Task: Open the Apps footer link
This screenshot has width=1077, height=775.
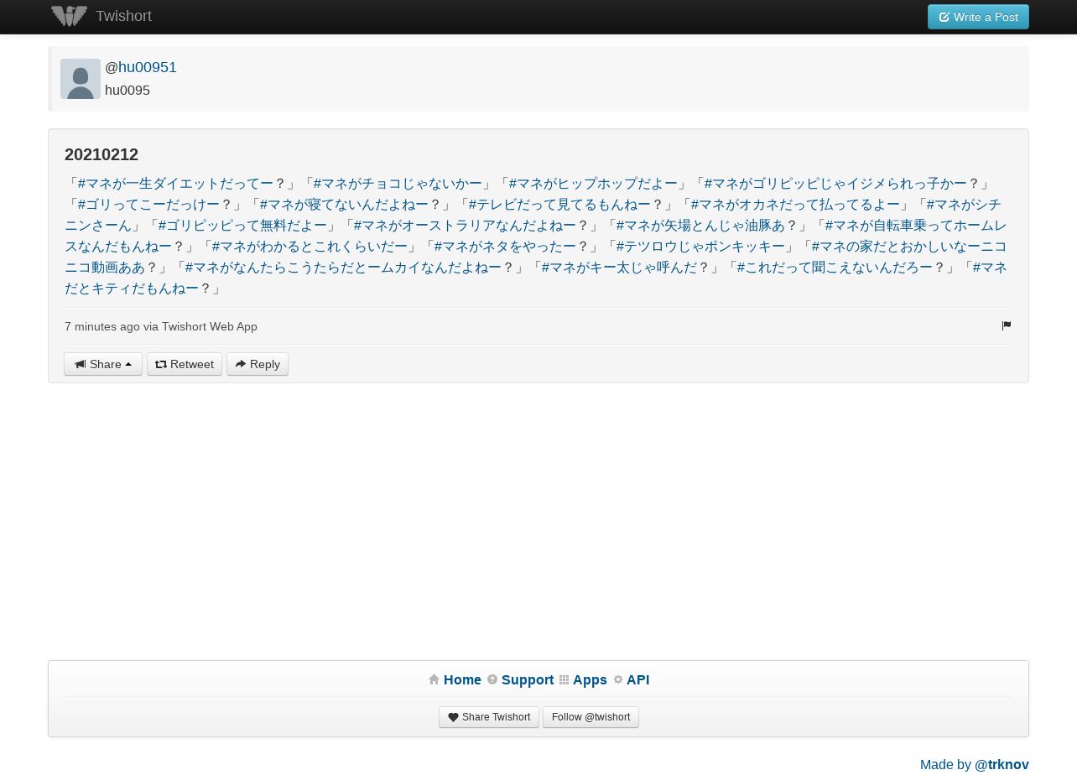Action: [x=590, y=679]
